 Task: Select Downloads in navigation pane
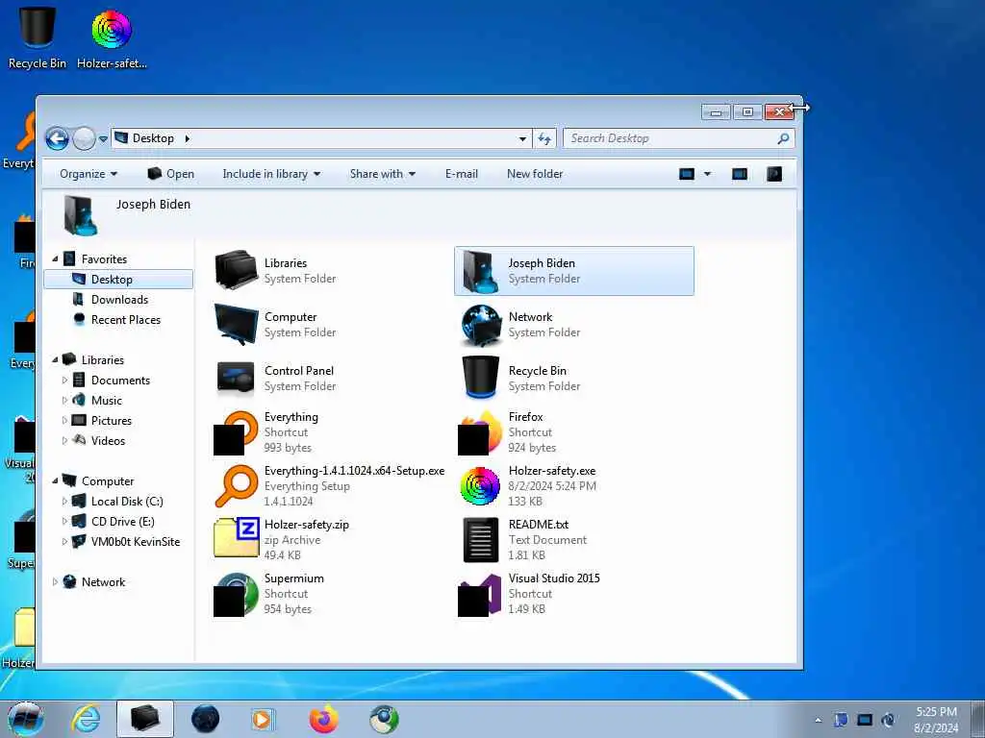point(118,300)
